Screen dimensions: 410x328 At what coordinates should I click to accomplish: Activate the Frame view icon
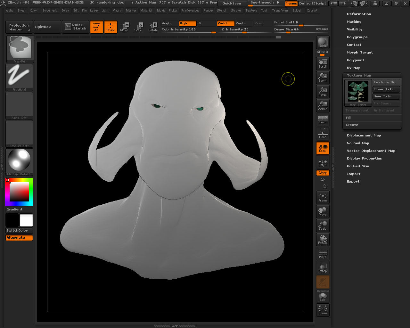pyautogui.click(x=323, y=197)
